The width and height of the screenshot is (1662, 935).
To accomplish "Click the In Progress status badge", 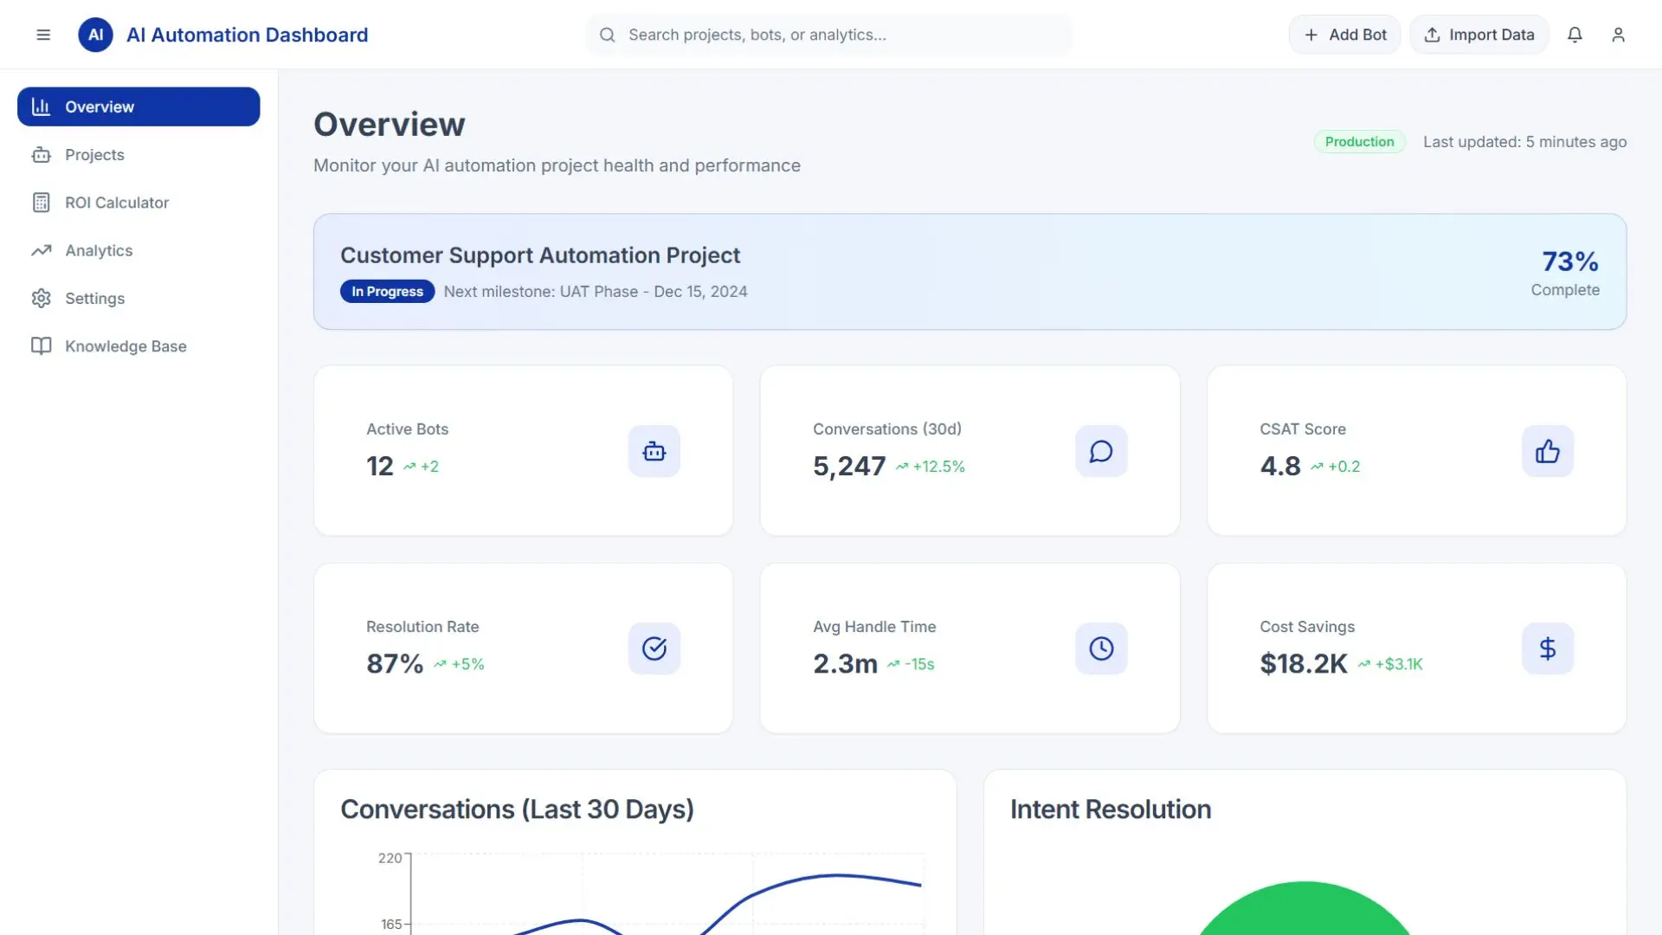I will click(387, 292).
